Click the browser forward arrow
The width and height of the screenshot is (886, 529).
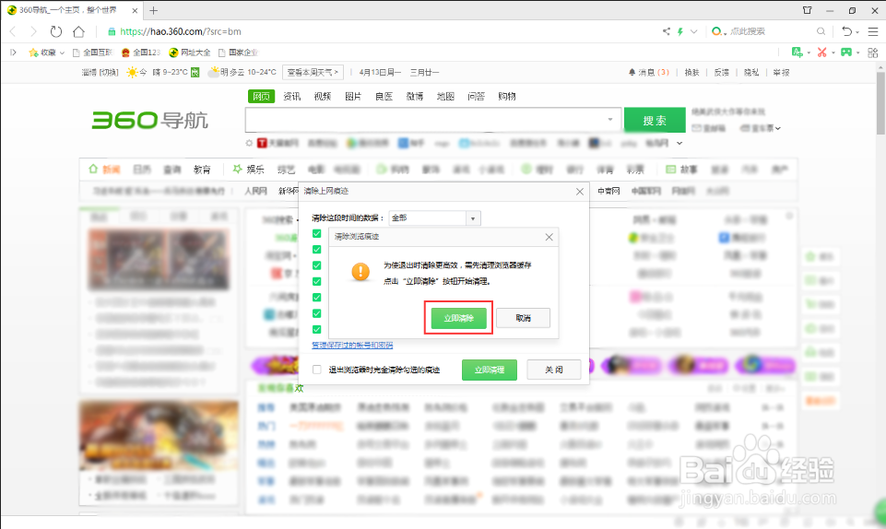[33, 31]
